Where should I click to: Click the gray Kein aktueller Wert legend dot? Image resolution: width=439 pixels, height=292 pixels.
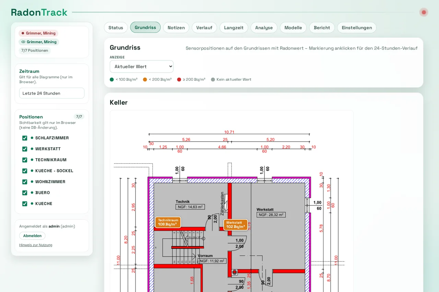(213, 79)
